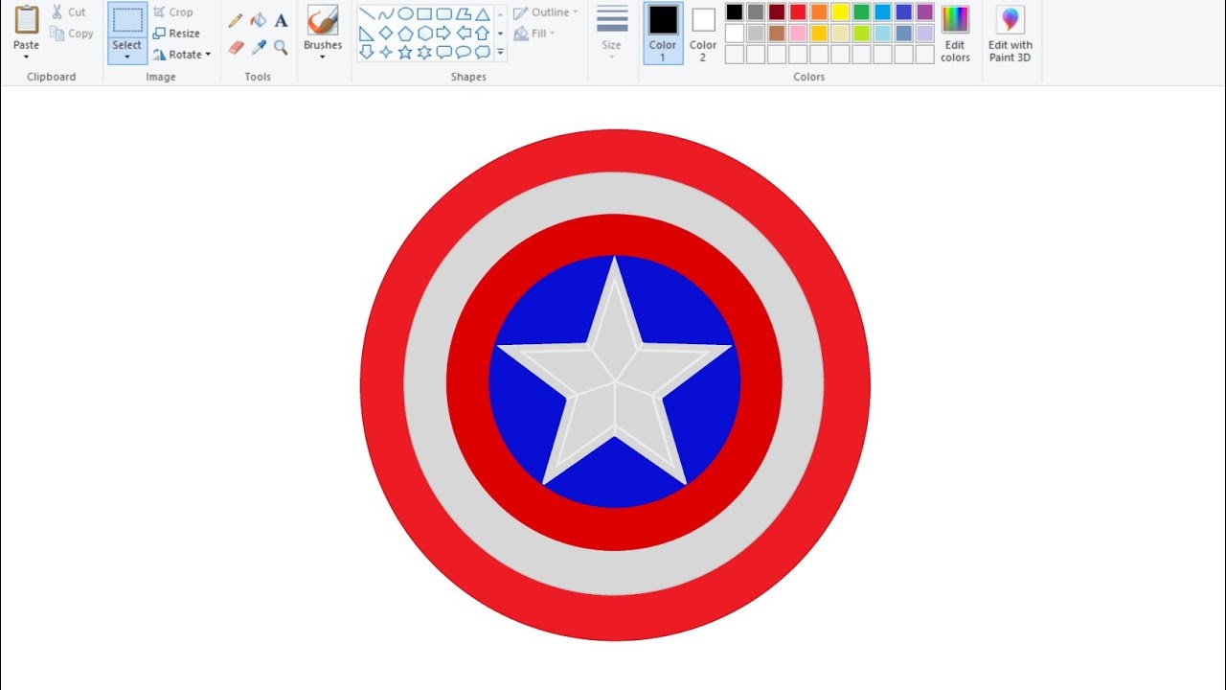Choose the Five-point star shape
The width and height of the screenshot is (1226, 690).
coord(405,52)
